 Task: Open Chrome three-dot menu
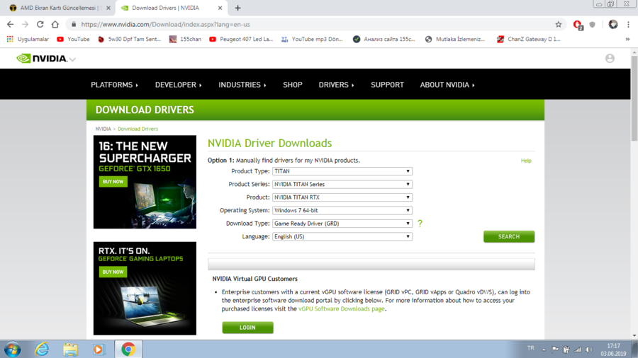pyautogui.click(x=628, y=24)
